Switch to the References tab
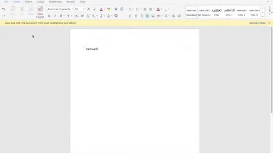Viewport: 273px width, 153px height. coord(55,2)
